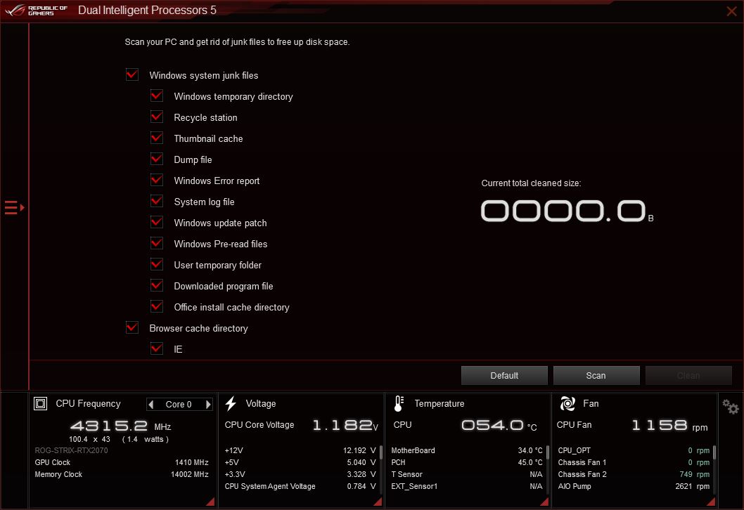This screenshot has height=510, width=744.
Task: Disable Windows update patch cleaning
Action: [157, 222]
